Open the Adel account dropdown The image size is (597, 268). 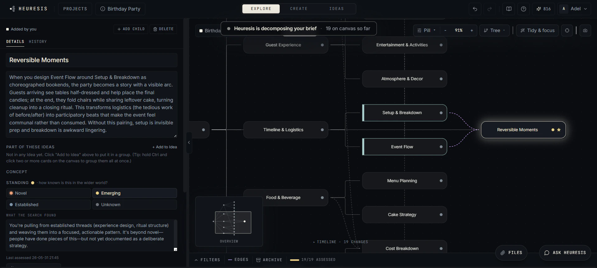click(x=574, y=9)
